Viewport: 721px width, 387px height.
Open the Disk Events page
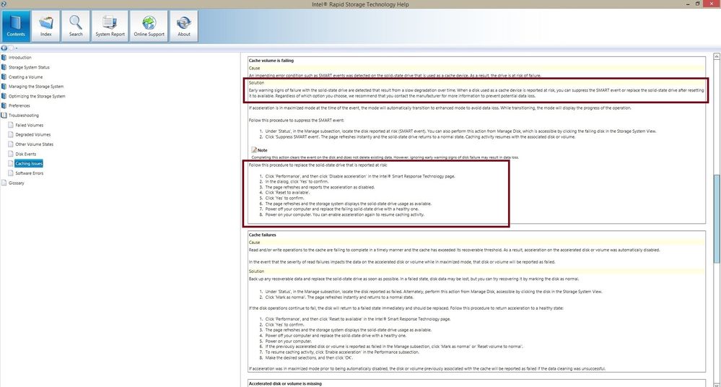point(25,155)
